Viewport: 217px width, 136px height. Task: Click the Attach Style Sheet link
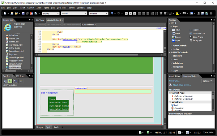tap(182, 85)
